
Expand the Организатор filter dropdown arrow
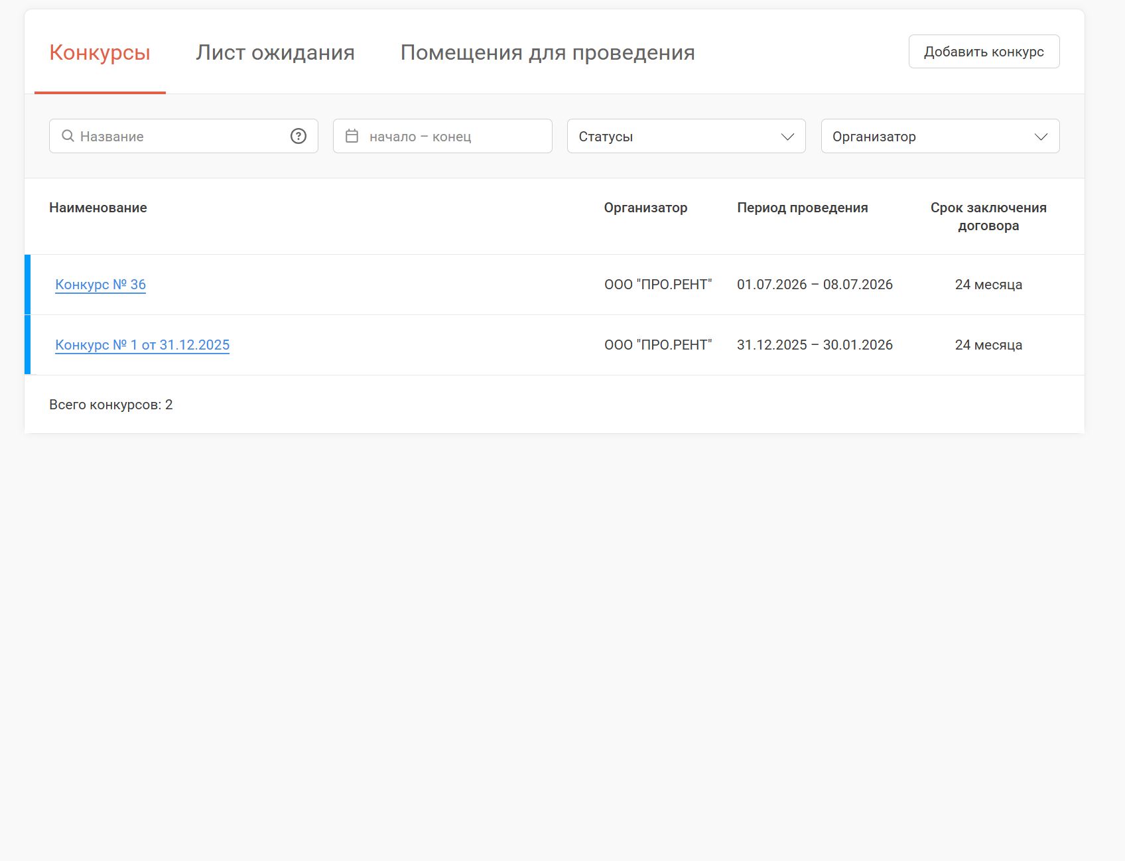click(1041, 137)
